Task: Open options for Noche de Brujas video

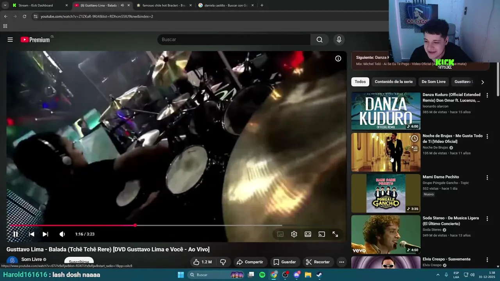Action: point(487,136)
